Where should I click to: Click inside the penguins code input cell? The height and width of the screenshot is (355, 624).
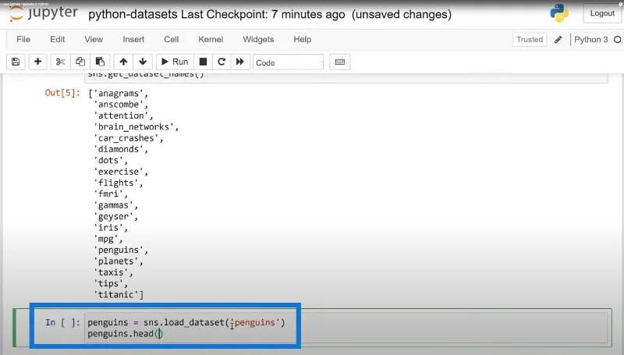pos(346,328)
